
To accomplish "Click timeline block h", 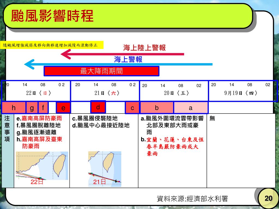I will tap(14, 108).
